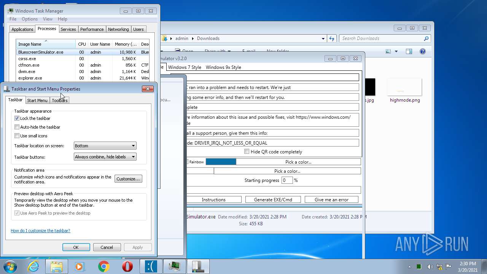487x274 pixels.
Task: Click OK in Taskbar Properties
Action: pos(76,247)
